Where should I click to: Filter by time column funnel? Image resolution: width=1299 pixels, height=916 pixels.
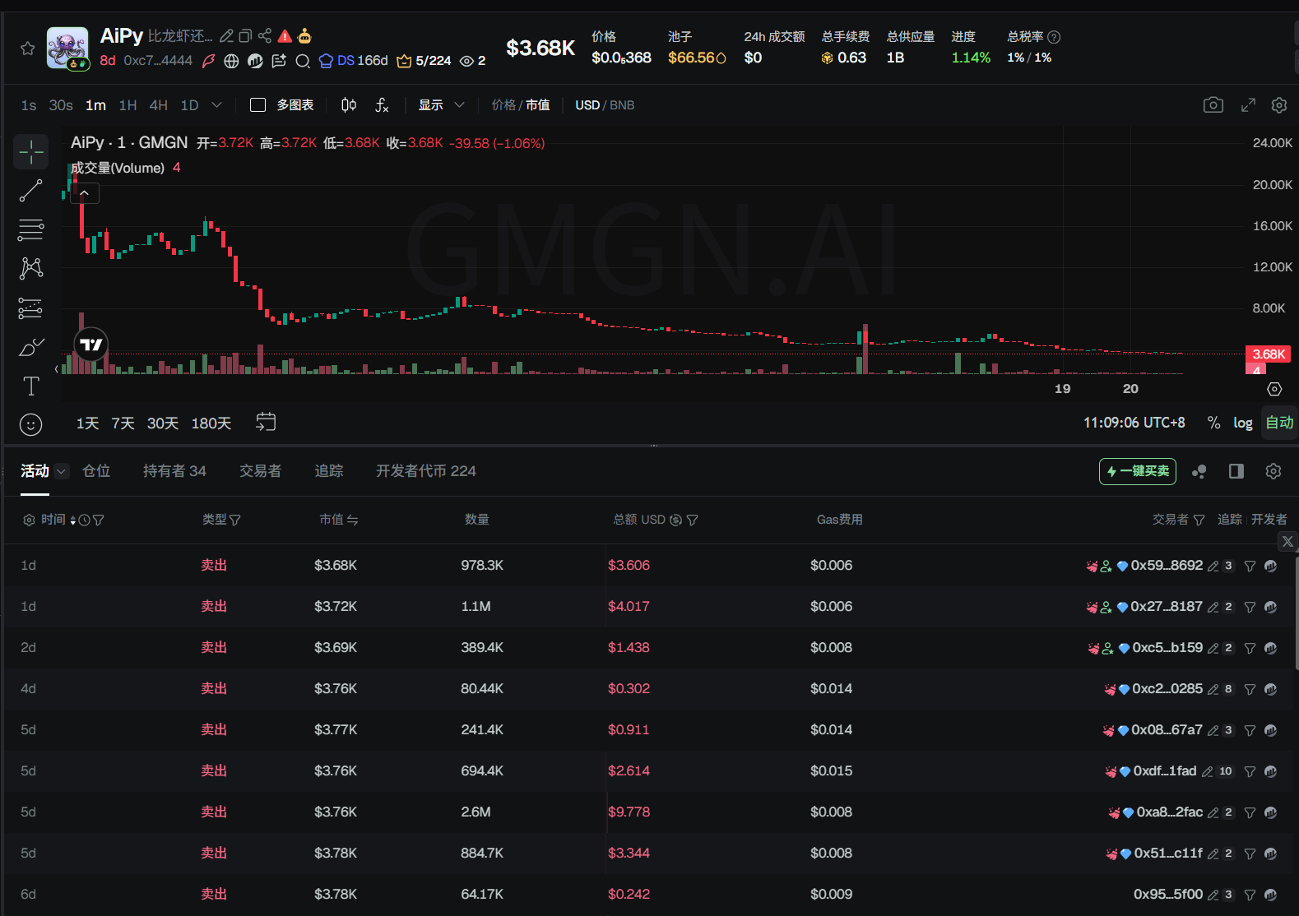coord(99,520)
